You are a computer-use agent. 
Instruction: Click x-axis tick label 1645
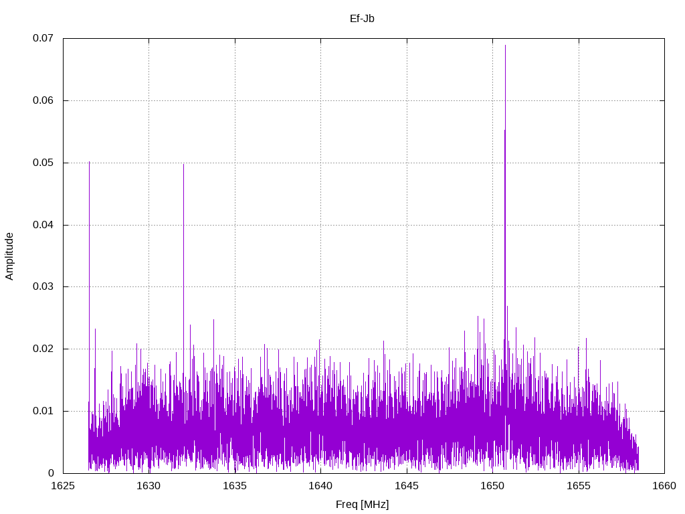[x=406, y=486]
